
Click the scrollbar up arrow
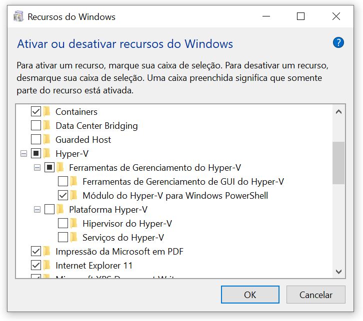[338, 112]
